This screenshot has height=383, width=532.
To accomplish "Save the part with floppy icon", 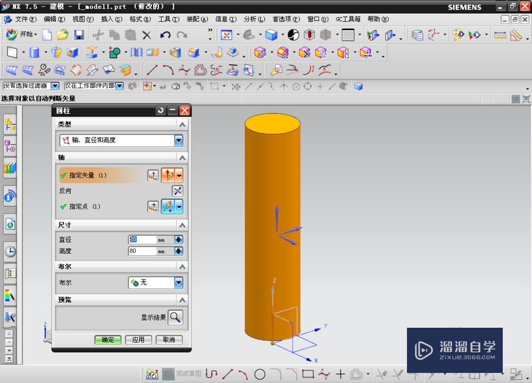I will (x=79, y=35).
